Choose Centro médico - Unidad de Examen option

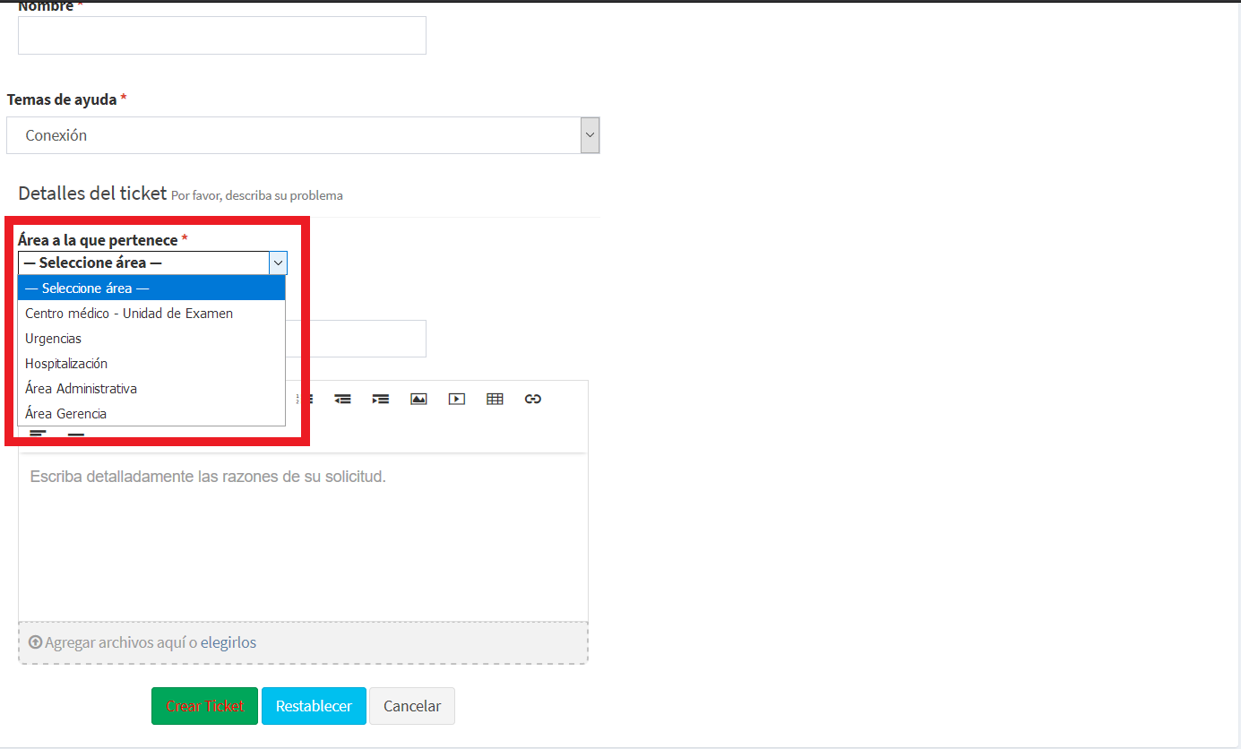(129, 314)
